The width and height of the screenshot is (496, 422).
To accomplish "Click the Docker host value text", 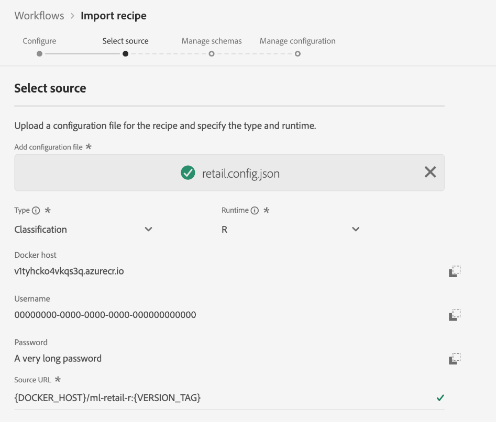I will tap(69, 271).
